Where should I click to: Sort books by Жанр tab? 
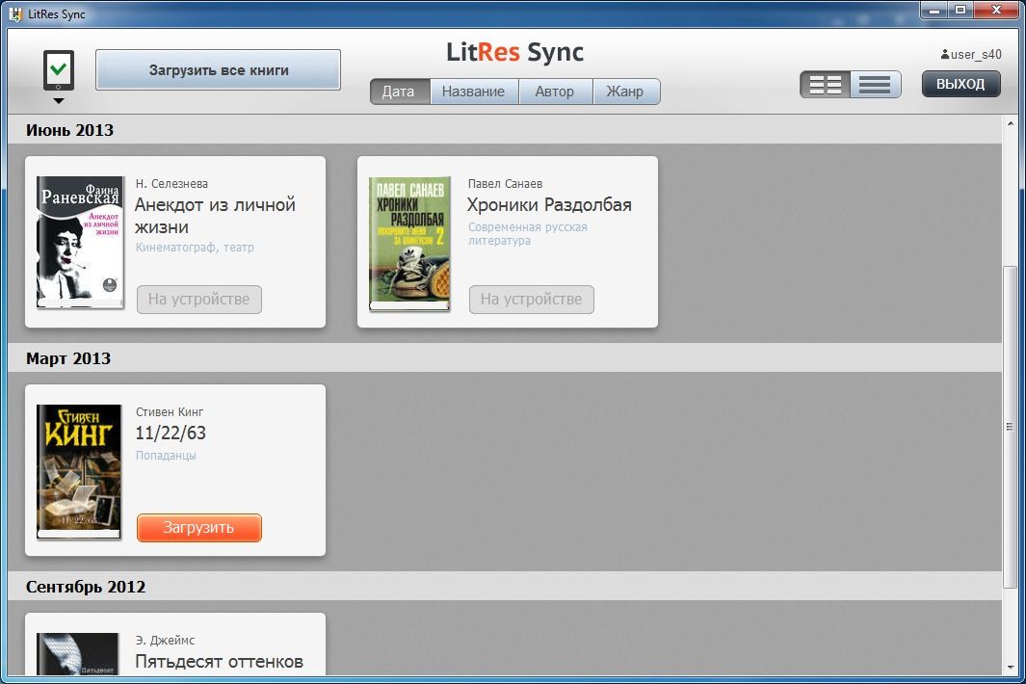[625, 92]
